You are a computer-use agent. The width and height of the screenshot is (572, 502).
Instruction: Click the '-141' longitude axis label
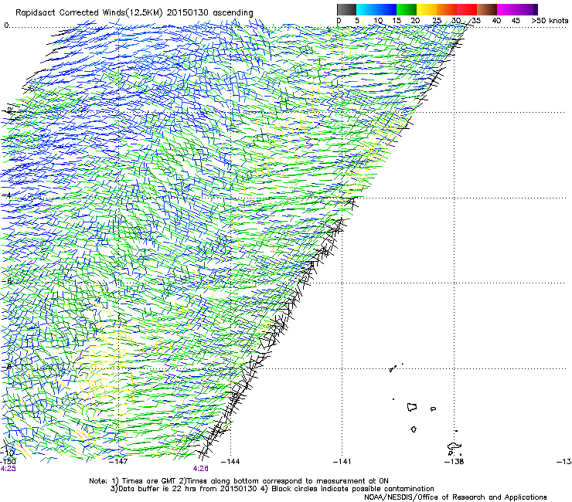click(342, 462)
